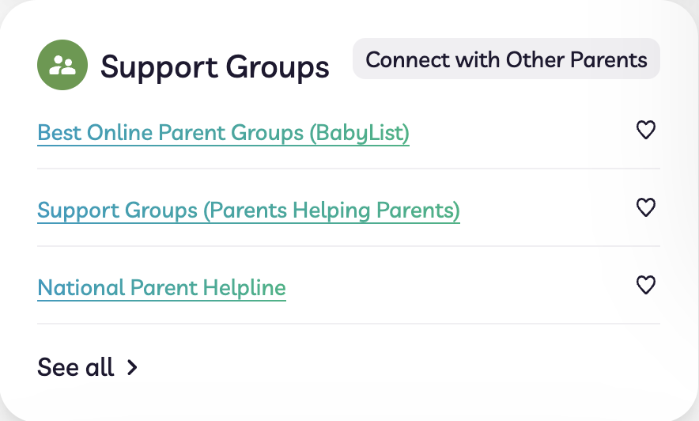Click "Other Parents" in the gray pill label

point(576,60)
